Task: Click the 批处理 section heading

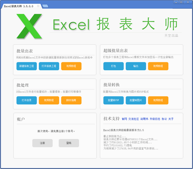Action: click(x=23, y=85)
